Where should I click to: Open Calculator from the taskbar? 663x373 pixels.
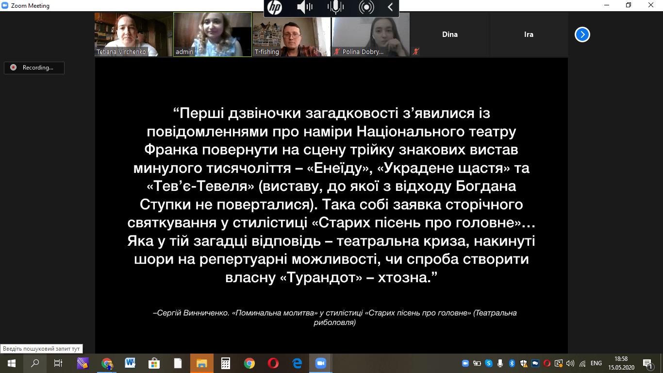(225, 363)
